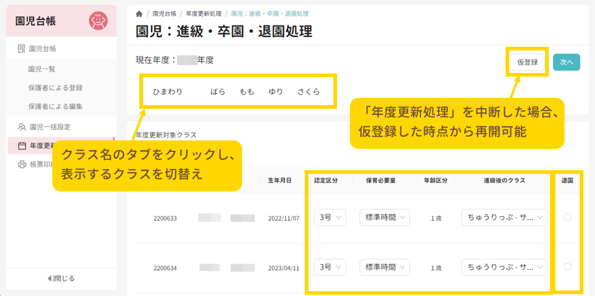Check 退園 box for child 2200634
The height and width of the screenshot is (296, 595).
click(x=567, y=267)
